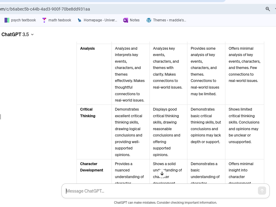Open the psych textbook bookmark
The width and height of the screenshot is (276, 207).
(x=20, y=20)
